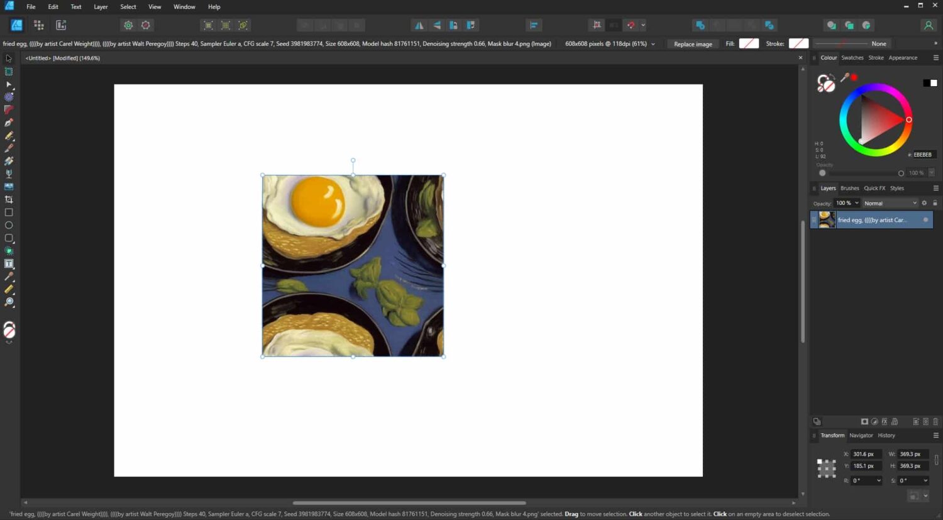943x520 pixels.
Task: Select the Transform anchor point grid
Action: [x=826, y=468]
